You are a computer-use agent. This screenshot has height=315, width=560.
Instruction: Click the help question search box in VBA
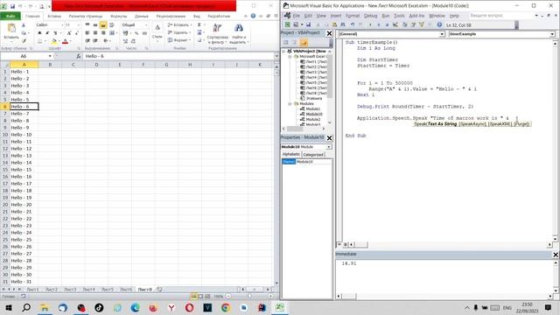501,16
